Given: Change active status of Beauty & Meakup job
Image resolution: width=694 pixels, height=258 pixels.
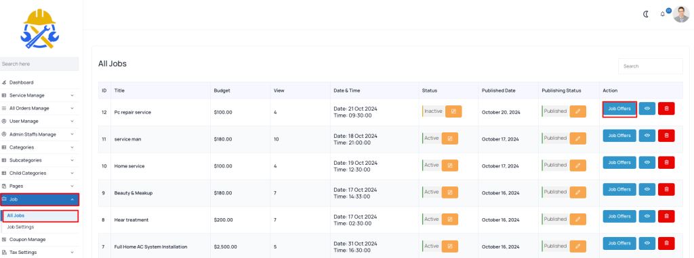Looking at the screenshot, I should click(x=450, y=192).
